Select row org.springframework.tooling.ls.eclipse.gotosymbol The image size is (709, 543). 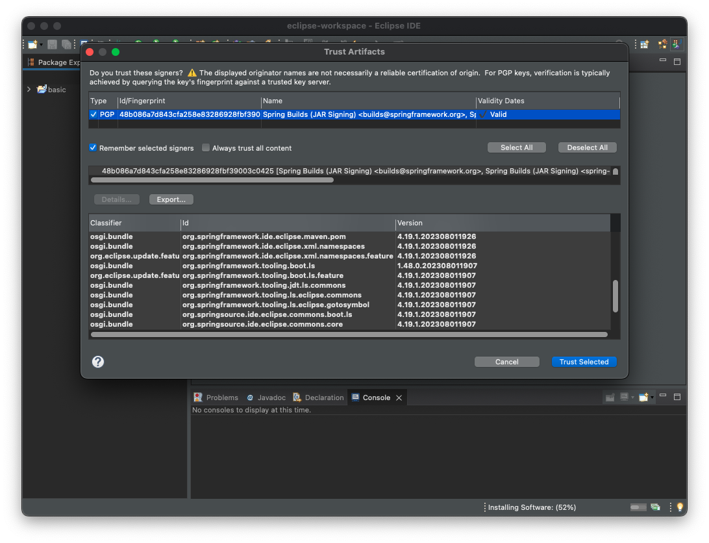[349, 305]
